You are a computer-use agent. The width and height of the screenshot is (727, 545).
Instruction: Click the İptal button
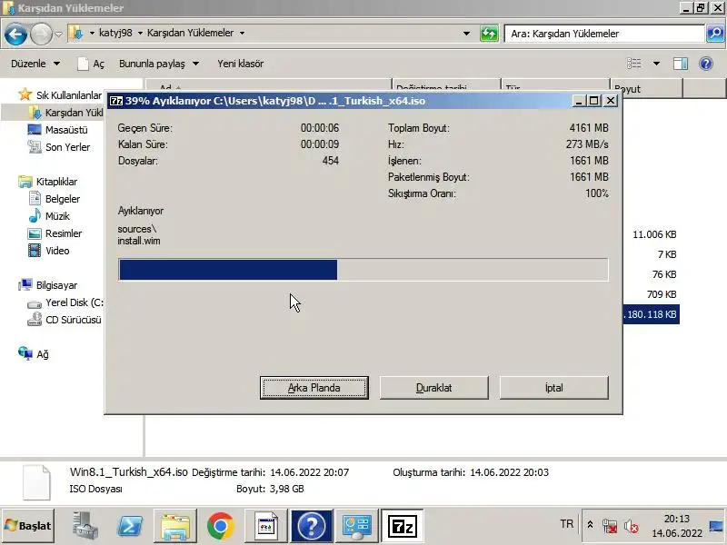pos(554,388)
